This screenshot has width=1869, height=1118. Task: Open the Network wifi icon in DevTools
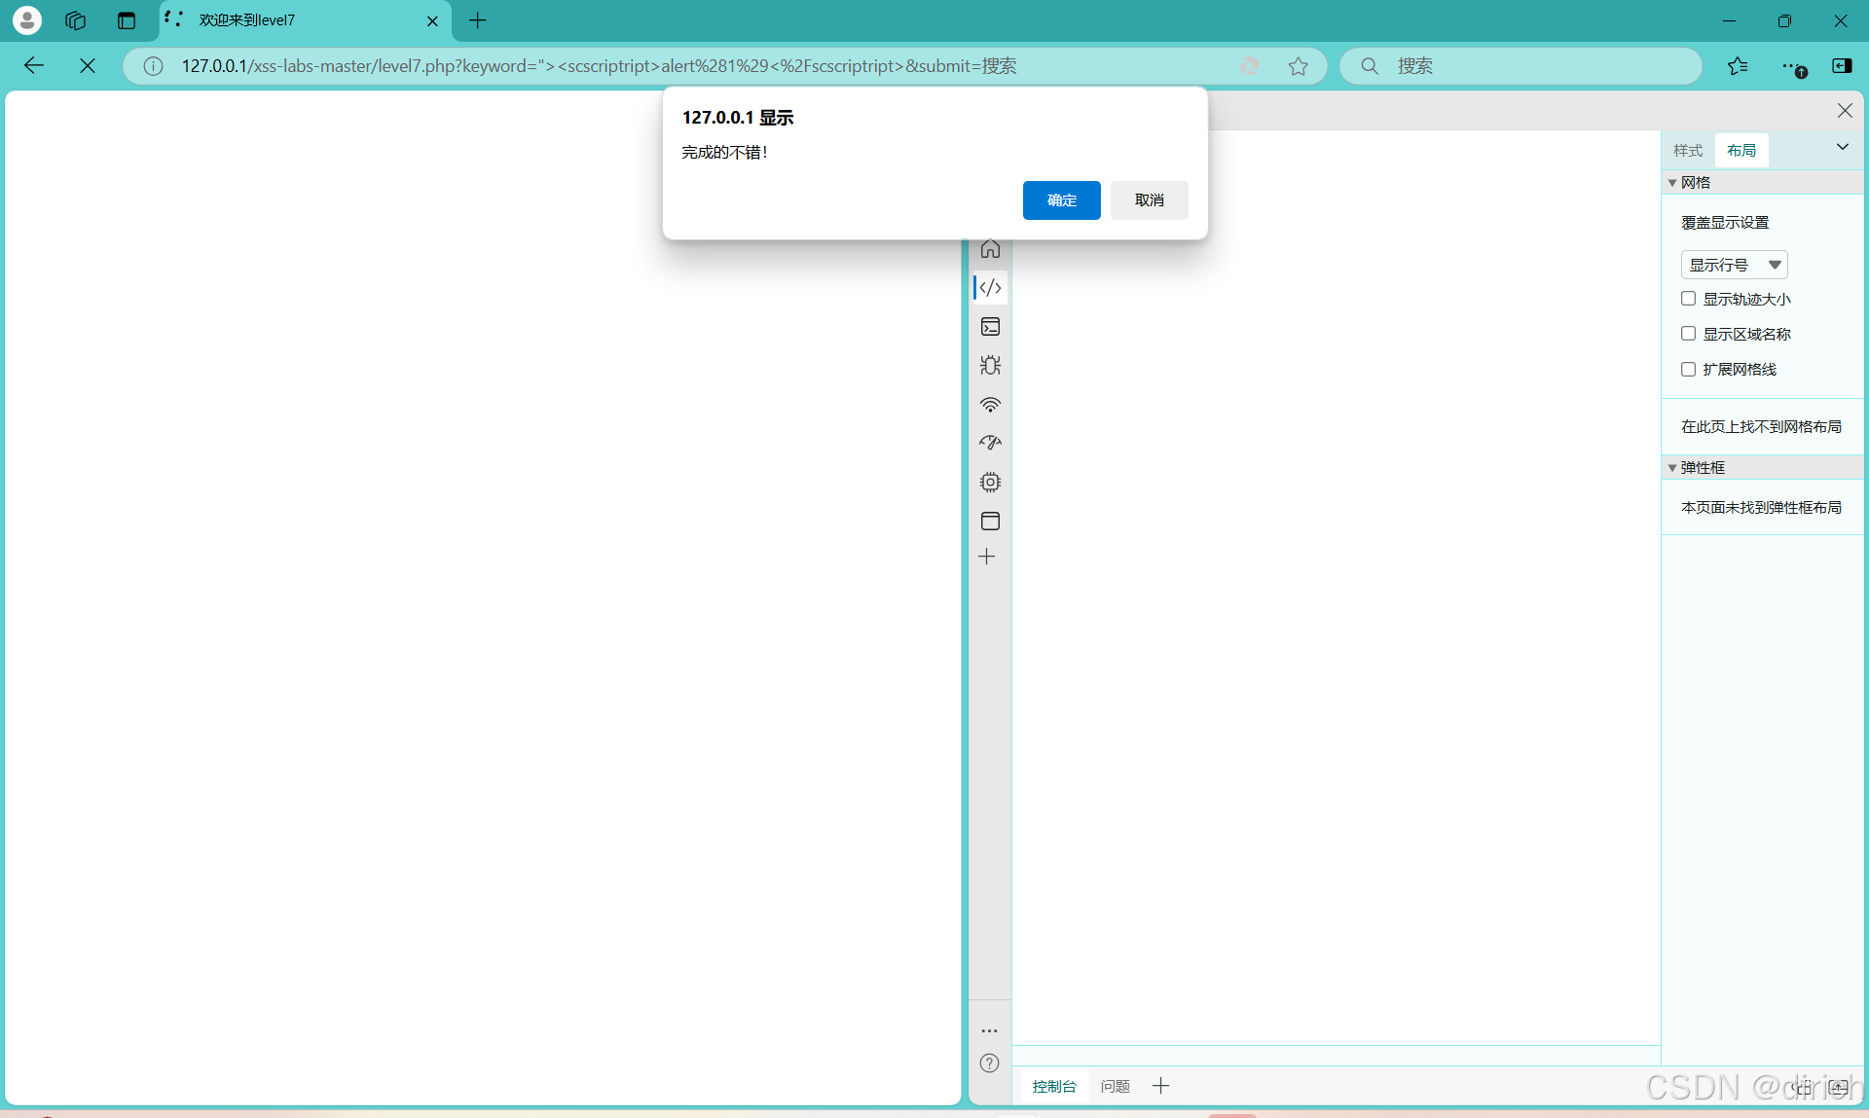(x=990, y=405)
